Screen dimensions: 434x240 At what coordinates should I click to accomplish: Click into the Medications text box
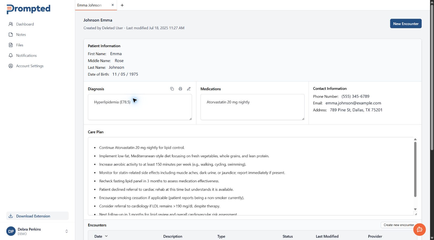tap(252, 107)
